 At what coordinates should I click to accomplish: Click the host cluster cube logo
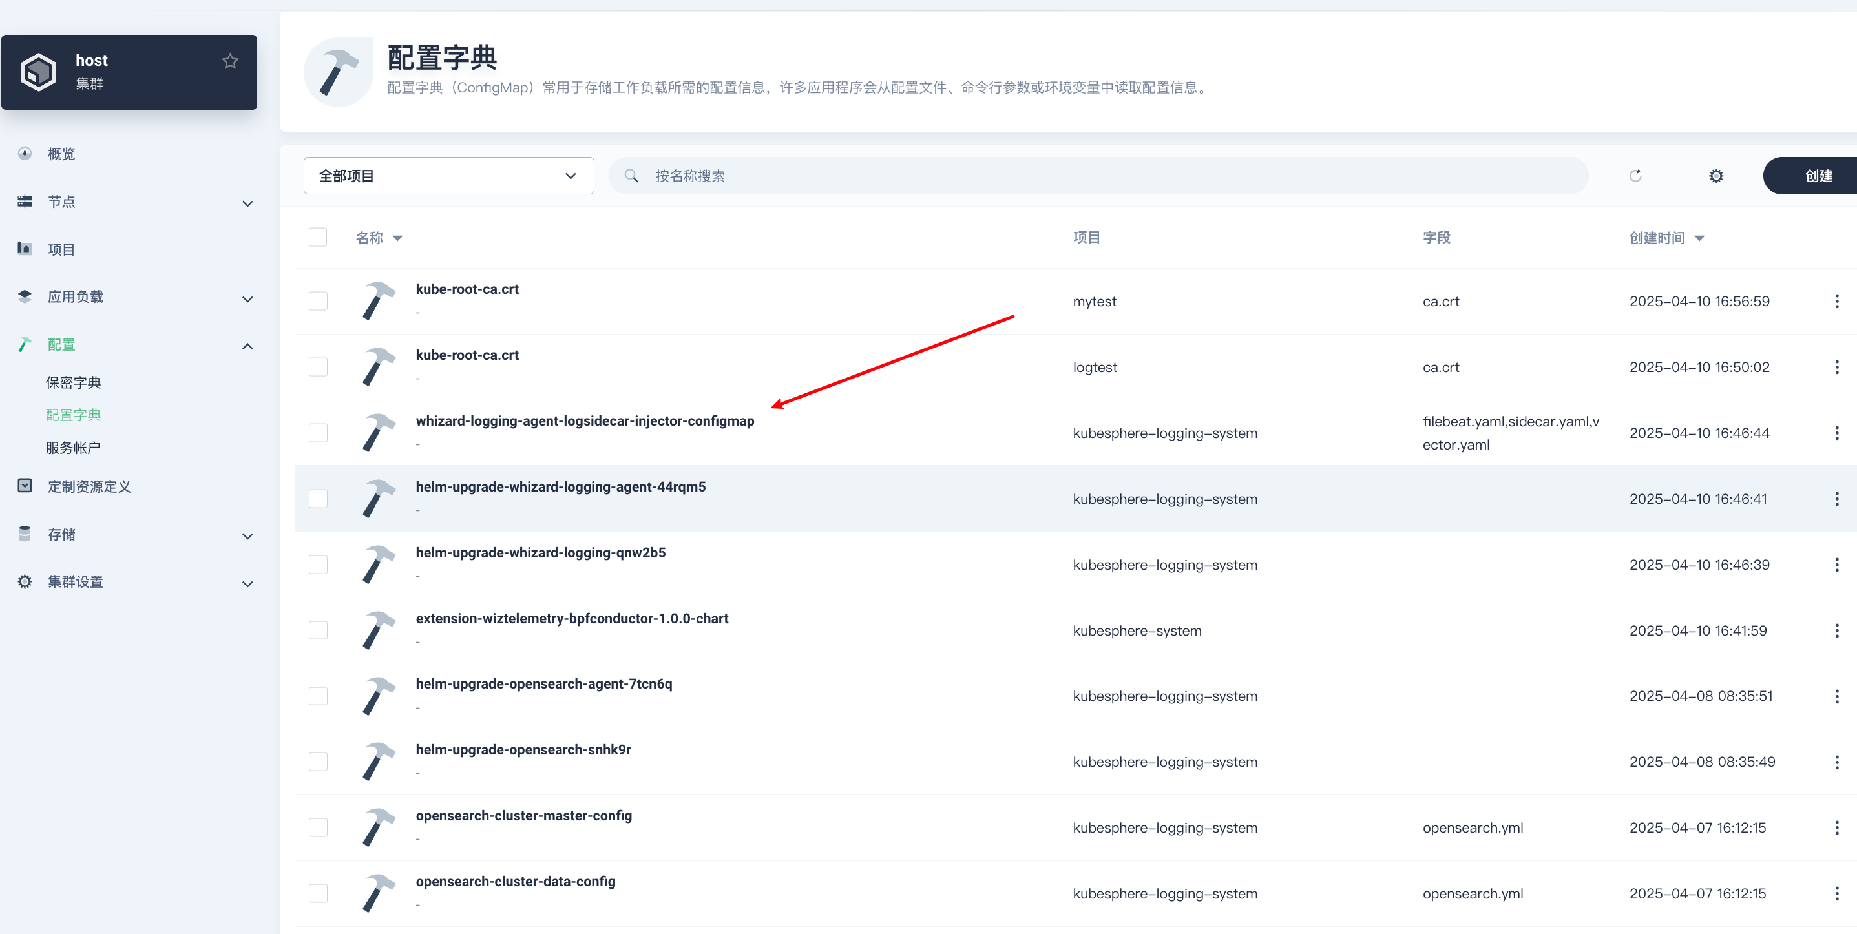tap(39, 71)
